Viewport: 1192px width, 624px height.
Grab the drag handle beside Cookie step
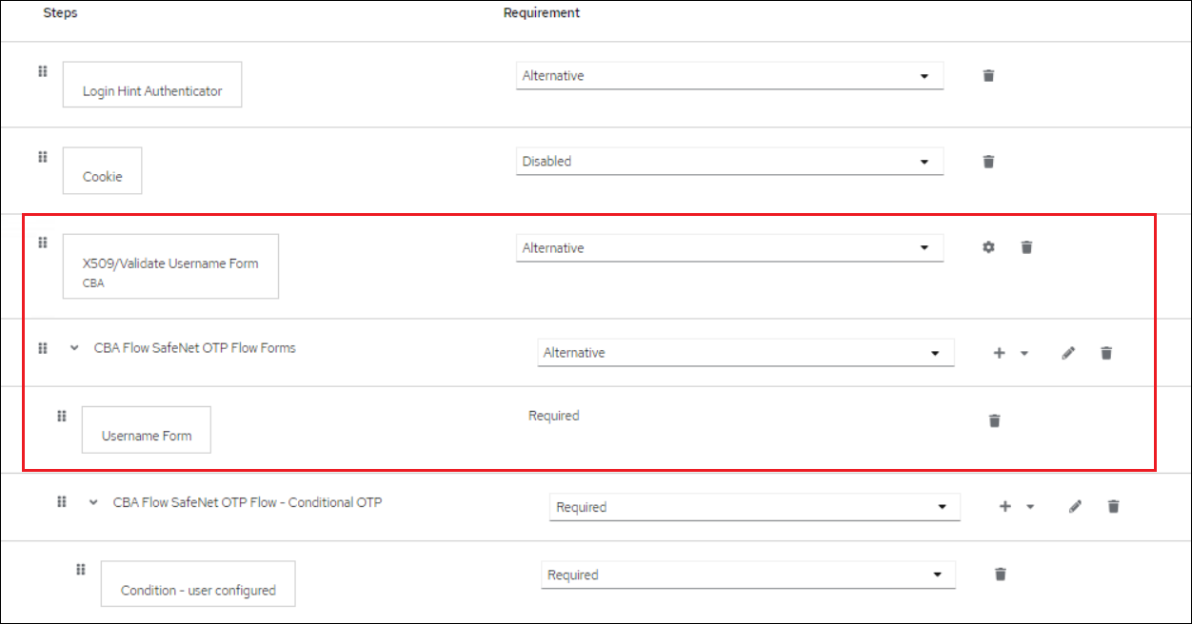click(43, 157)
